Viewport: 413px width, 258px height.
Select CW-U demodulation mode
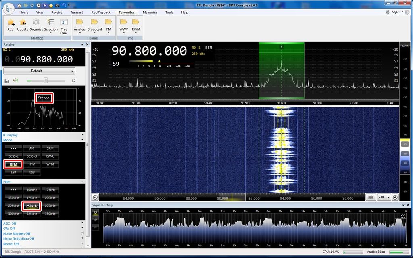50,156
